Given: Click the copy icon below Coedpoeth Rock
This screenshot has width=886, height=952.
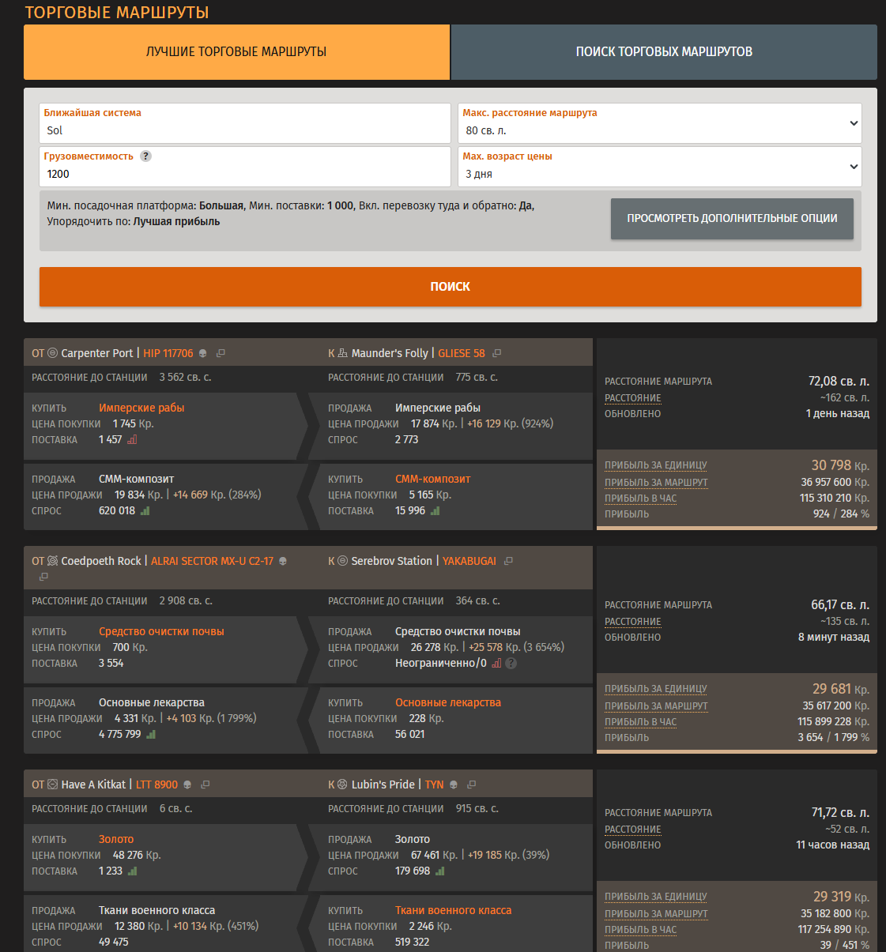Looking at the screenshot, I should (43, 577).
